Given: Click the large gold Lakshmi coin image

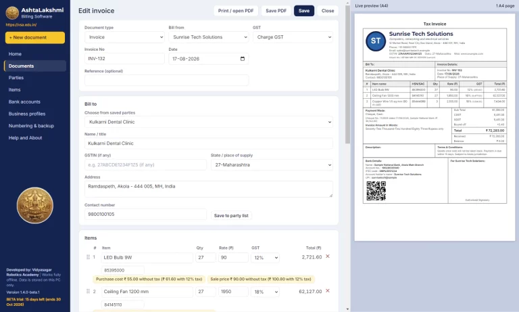Looking at the screenshot, I should pyautogui.click(x=35, y=205).
